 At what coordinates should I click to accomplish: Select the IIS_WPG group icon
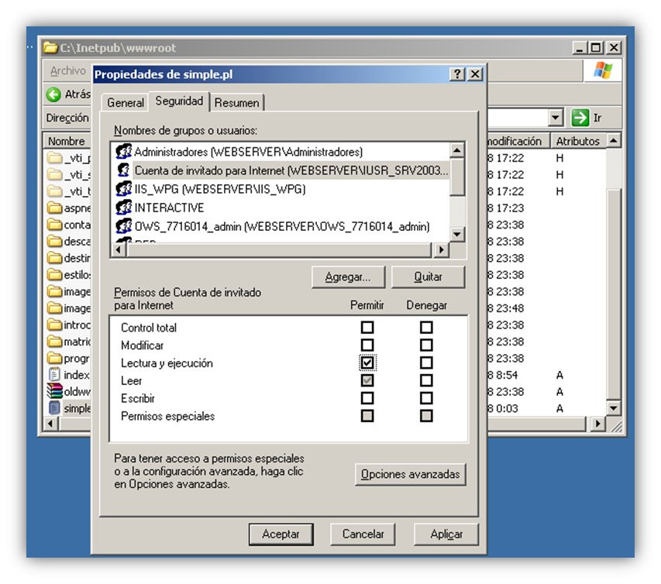tap(123, 189)
